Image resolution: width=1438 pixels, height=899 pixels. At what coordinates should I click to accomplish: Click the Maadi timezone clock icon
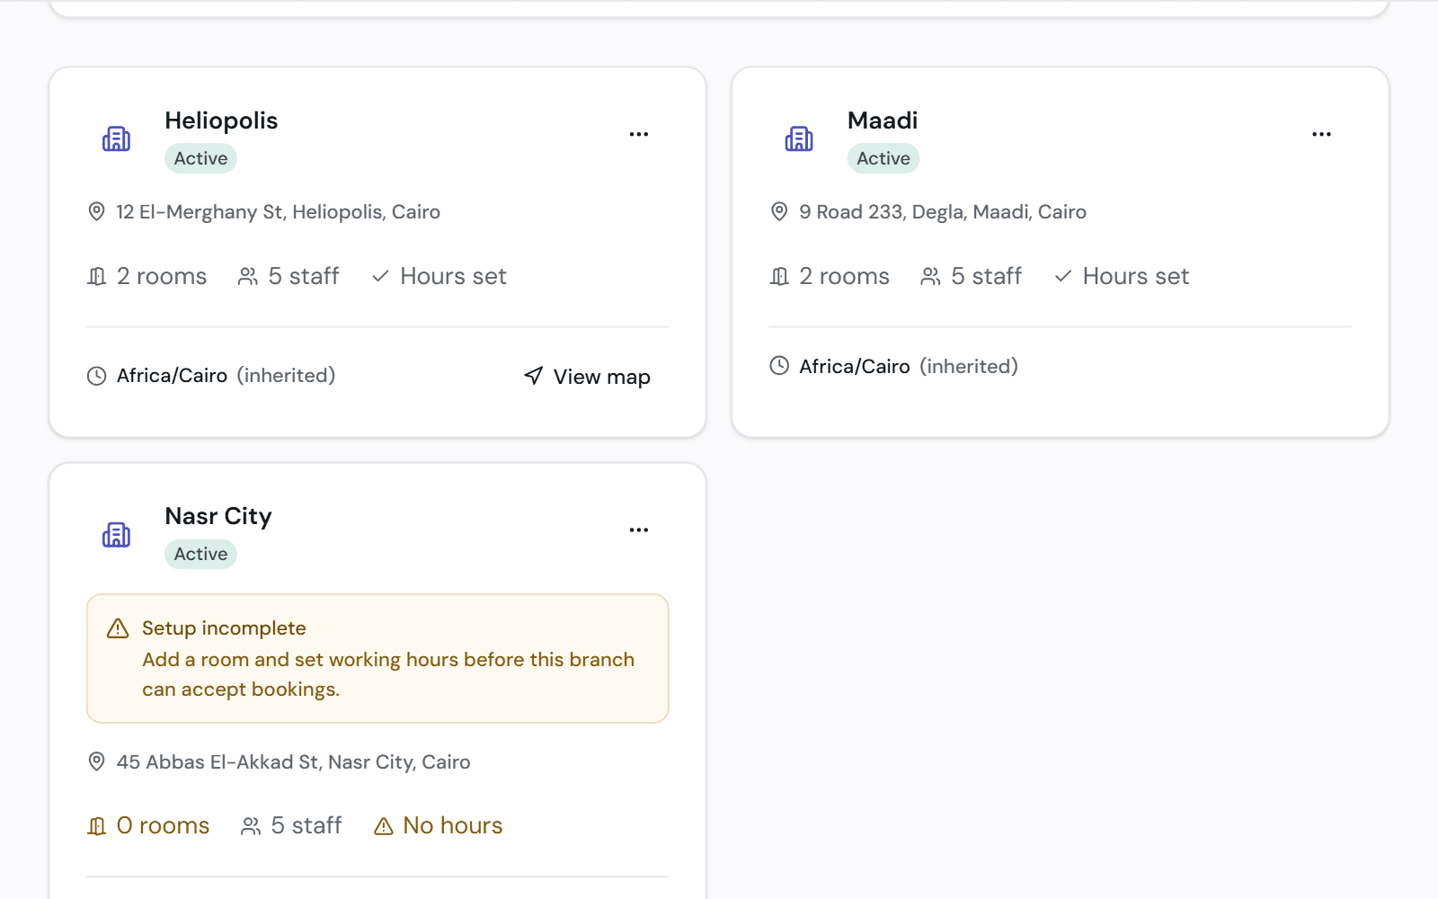tap(779, 366)
